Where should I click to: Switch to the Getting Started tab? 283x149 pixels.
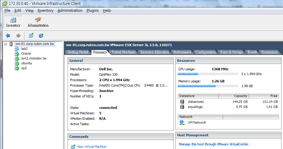(x=78, y=52)
